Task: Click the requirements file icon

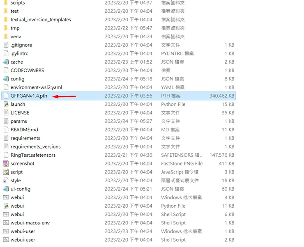Action: (x=6, y=138)
